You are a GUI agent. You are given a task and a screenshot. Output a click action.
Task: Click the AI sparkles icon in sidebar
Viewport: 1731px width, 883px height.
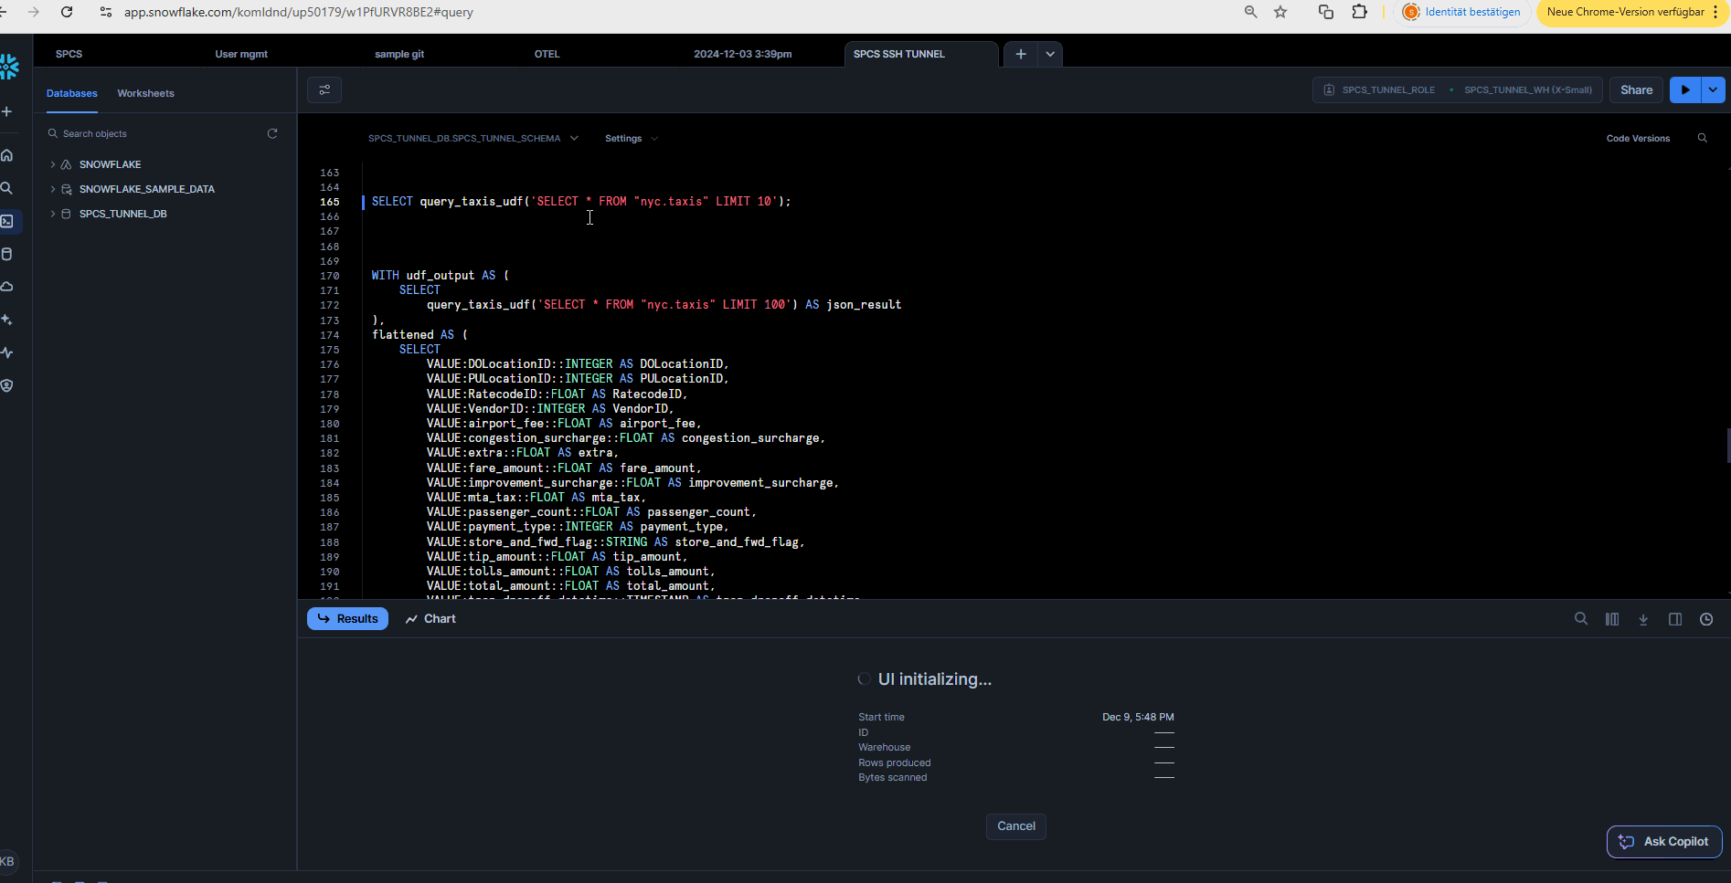(x=7, y=319)
